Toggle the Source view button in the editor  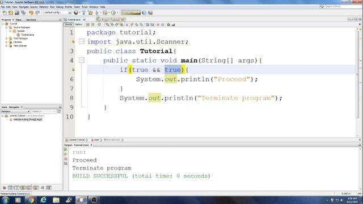(x=68, y=24)
